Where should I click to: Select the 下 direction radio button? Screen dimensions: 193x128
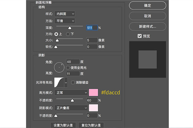pos(68,34)
